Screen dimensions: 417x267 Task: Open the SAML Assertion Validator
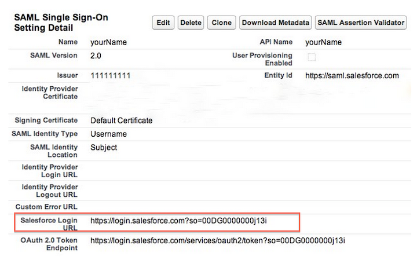click(x=361, y=23)
